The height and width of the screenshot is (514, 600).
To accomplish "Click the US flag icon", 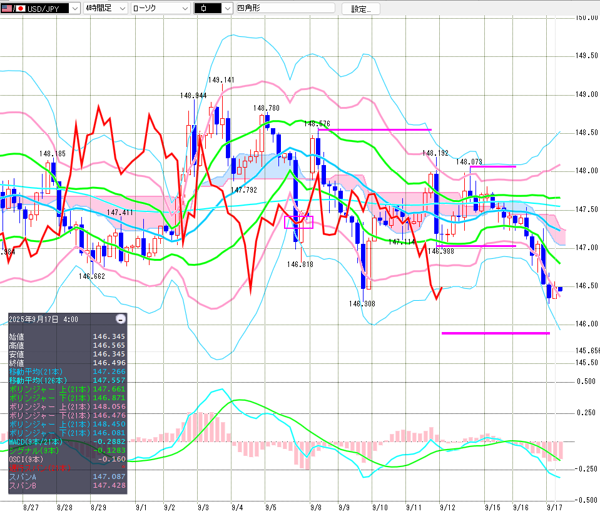I will (7, 8).
